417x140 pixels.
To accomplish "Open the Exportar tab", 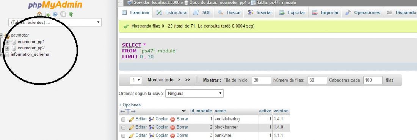I will coord(292,12).
